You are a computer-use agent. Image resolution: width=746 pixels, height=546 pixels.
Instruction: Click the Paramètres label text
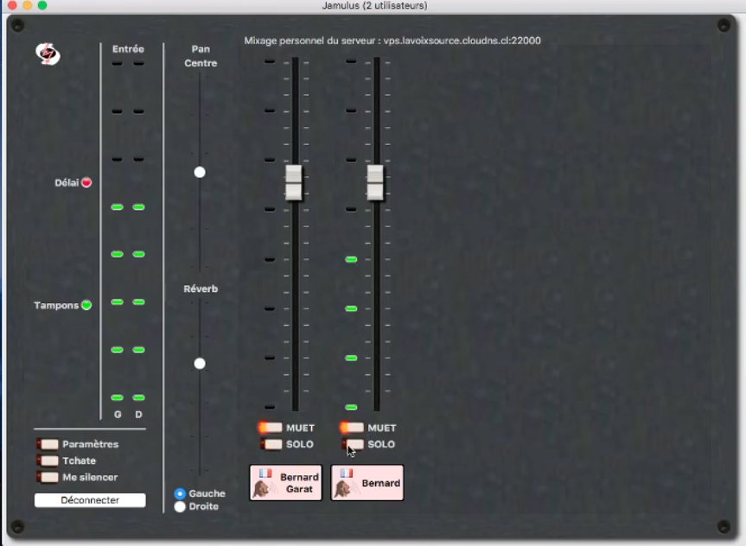click(x=91, y=444)
